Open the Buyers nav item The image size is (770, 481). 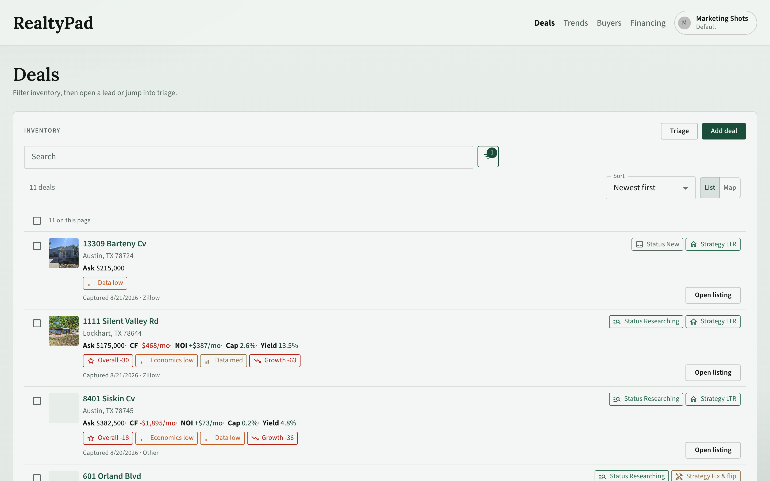coord(609,23)
